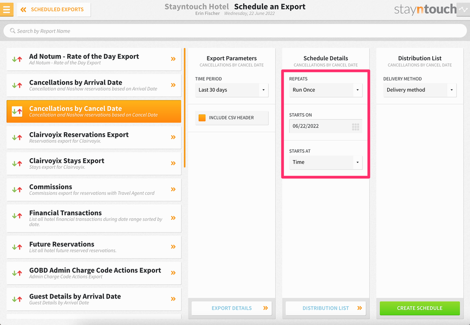Click the activity pulse icon in header

click(463, 10)
